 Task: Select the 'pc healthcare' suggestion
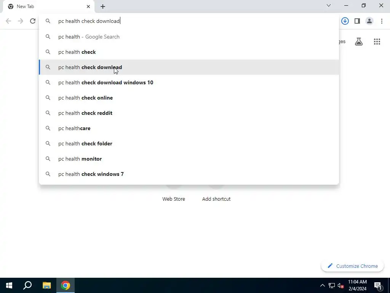pyautogui.click(x=189, y=128)
